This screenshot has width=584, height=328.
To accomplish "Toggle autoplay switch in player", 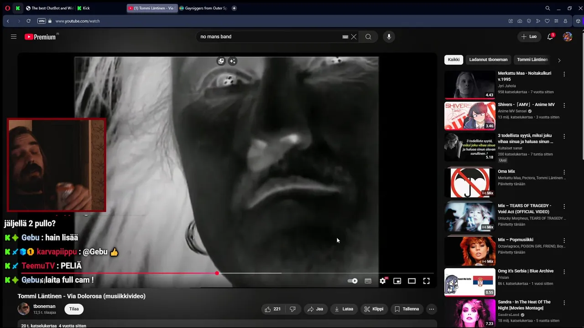I will [353, 281].
